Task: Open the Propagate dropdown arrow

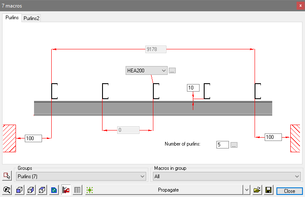Action: click(x=246, y=190)
